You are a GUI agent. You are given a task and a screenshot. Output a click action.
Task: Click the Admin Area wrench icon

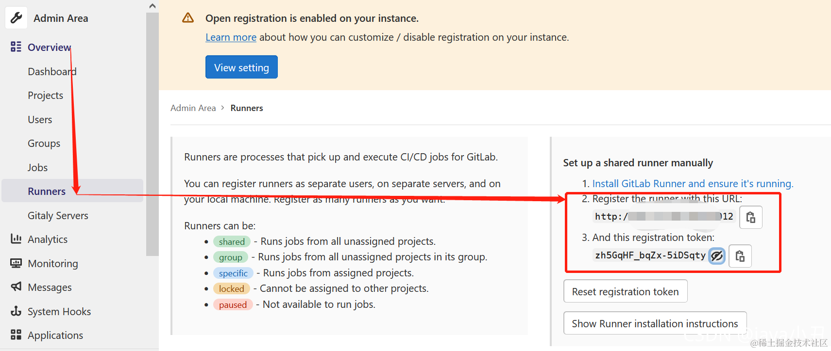pyautogui.click(x=17, y=18)
